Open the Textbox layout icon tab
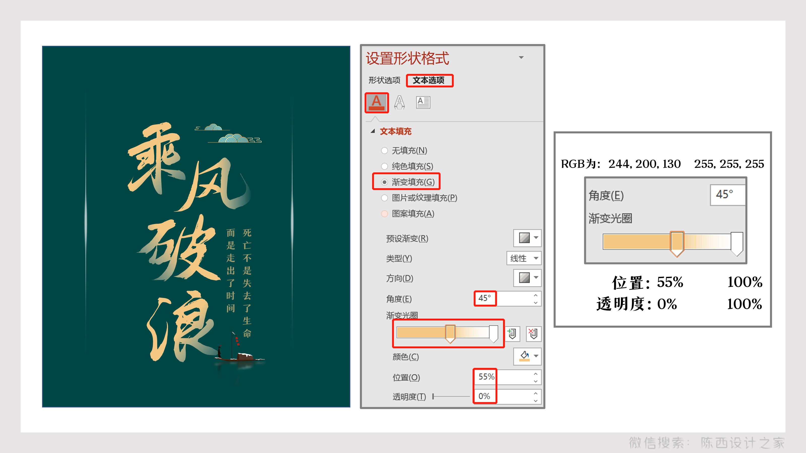The image size is (806, 453). point(423,102)
